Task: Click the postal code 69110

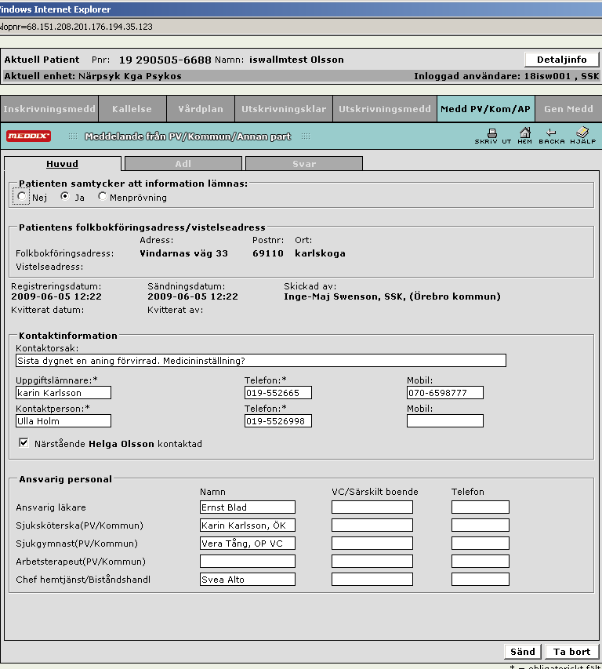Action: 268,253
